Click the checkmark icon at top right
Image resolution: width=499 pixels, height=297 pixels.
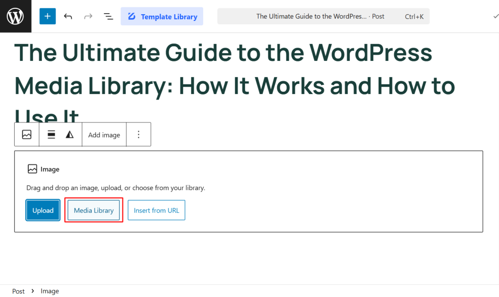495,16
